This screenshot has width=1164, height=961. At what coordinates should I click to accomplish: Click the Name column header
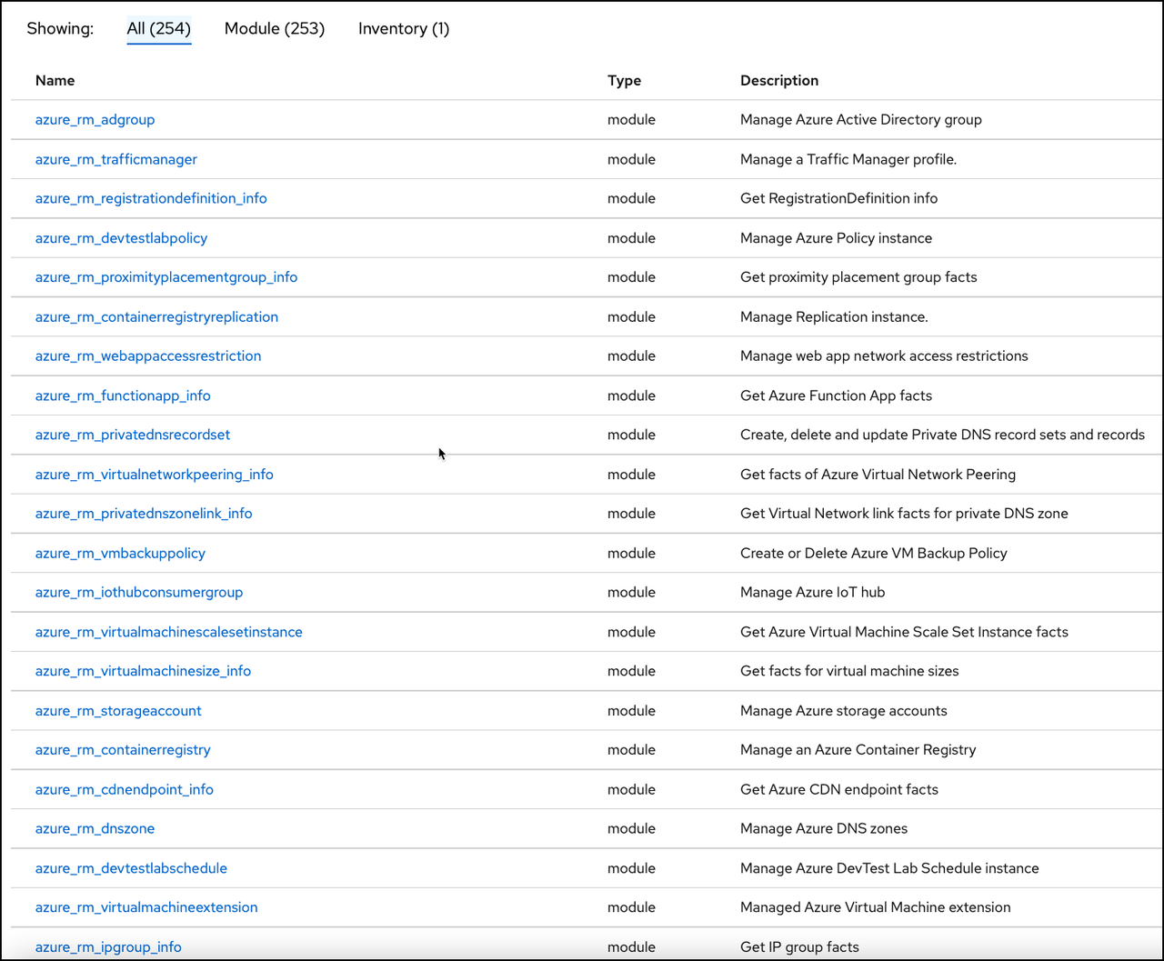55,80
